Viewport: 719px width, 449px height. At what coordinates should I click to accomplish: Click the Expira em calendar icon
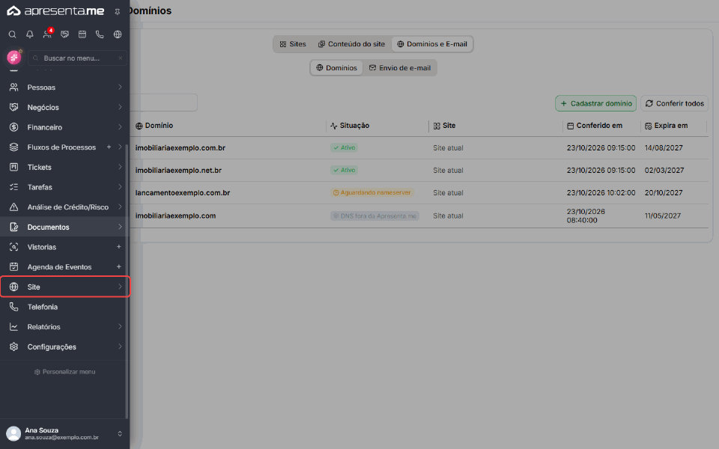pos(649,126)
